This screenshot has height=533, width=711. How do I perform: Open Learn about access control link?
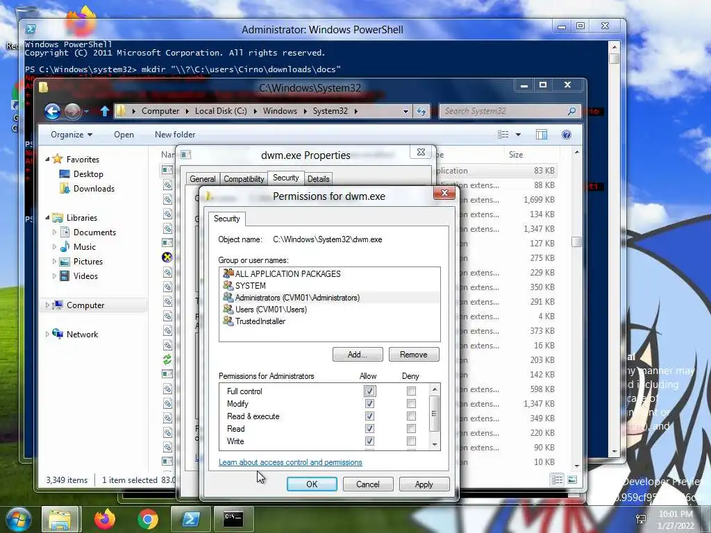[290, 462]
